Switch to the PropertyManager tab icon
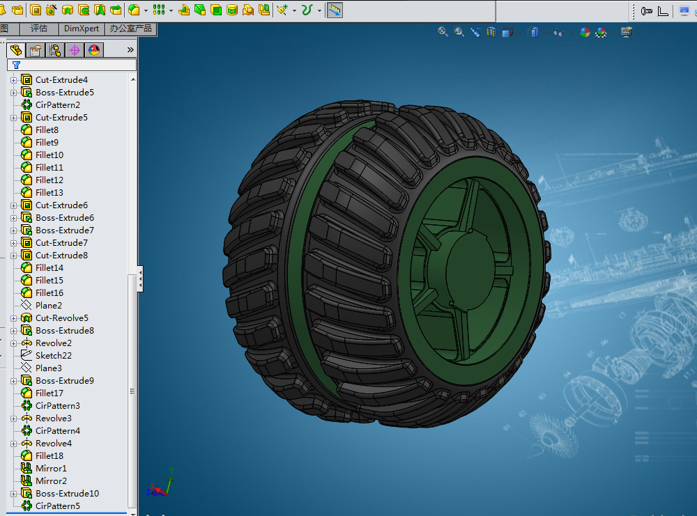697x516 pixels. pyautogui.click(x=36, y=50)
